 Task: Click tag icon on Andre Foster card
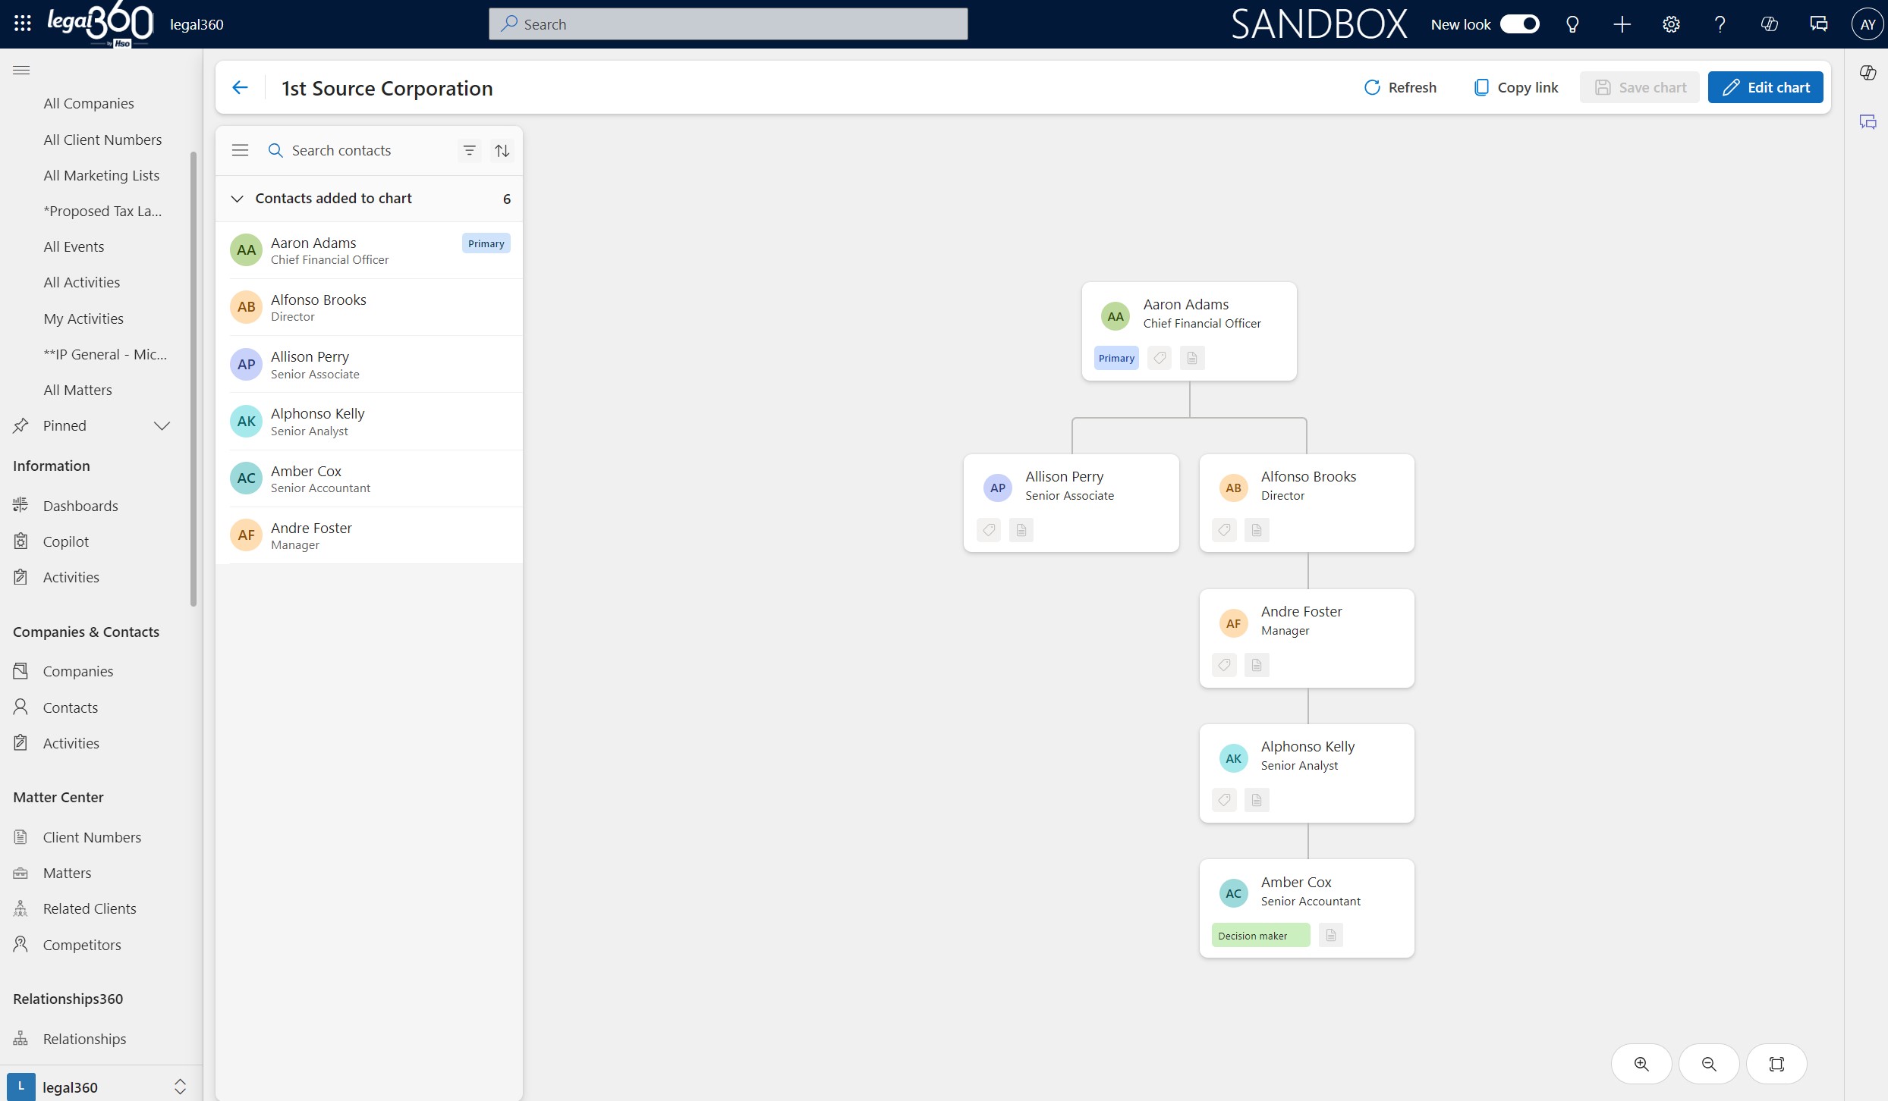(1224, 665)
